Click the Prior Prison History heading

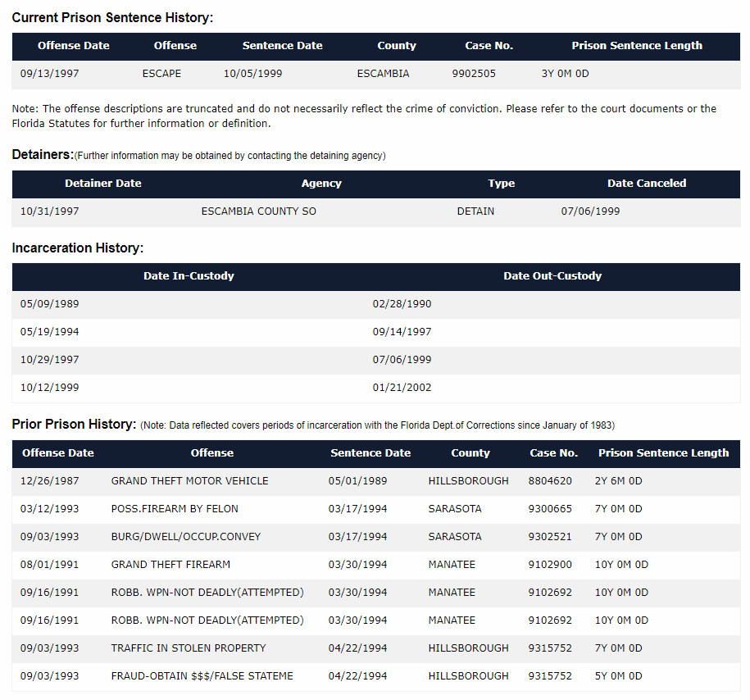74,425
